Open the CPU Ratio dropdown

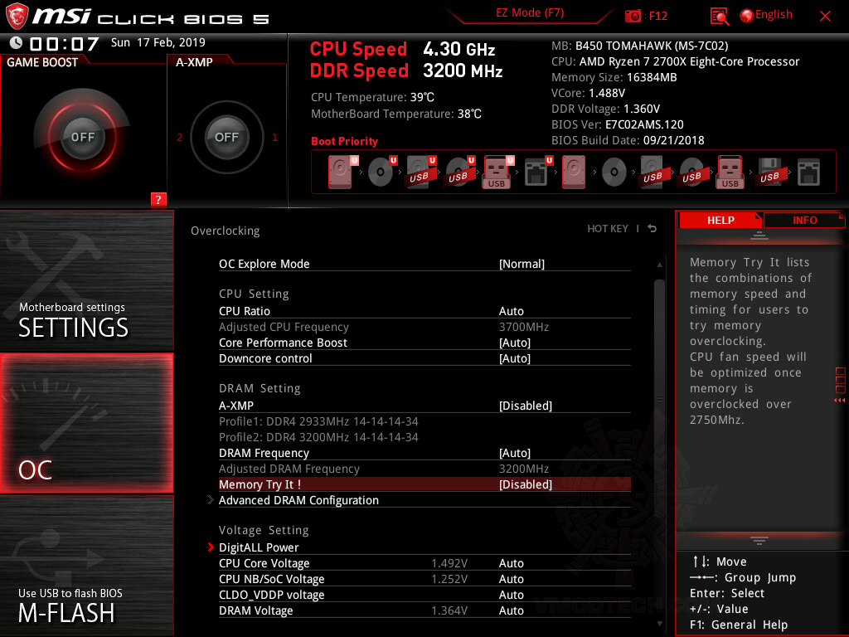(x=512, y=311)
